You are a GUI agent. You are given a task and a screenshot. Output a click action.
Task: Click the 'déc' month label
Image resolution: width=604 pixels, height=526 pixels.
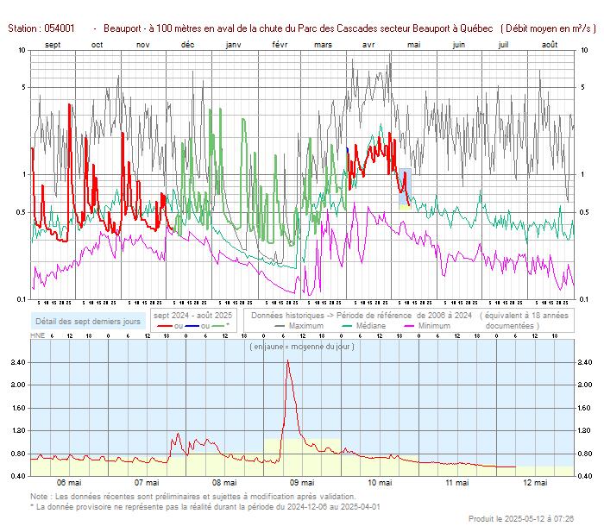187,45
